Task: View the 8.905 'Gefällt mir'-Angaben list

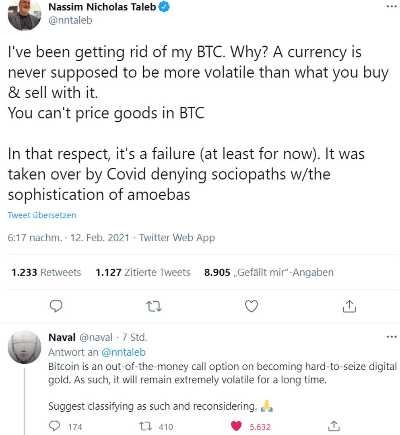Action: point(269,273)
